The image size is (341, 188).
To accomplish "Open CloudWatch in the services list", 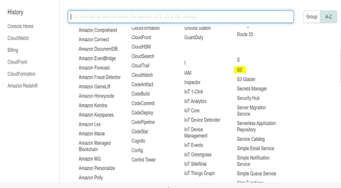I will click(x=142, y=75).
